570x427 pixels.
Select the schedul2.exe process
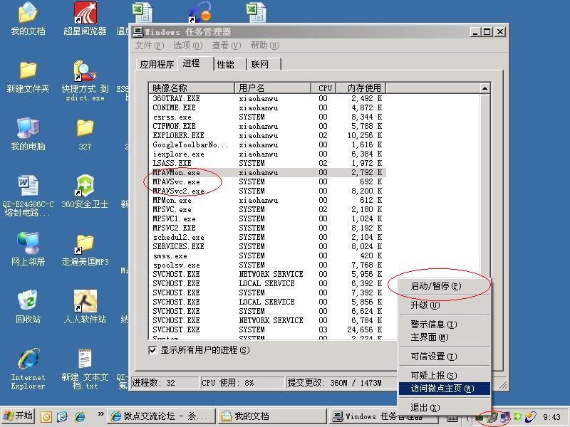267,237
